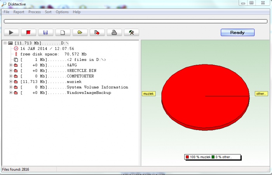This screenshot has height=175, width=272.
Task: Select the $AVG row text
Action: tap(49, 65)
